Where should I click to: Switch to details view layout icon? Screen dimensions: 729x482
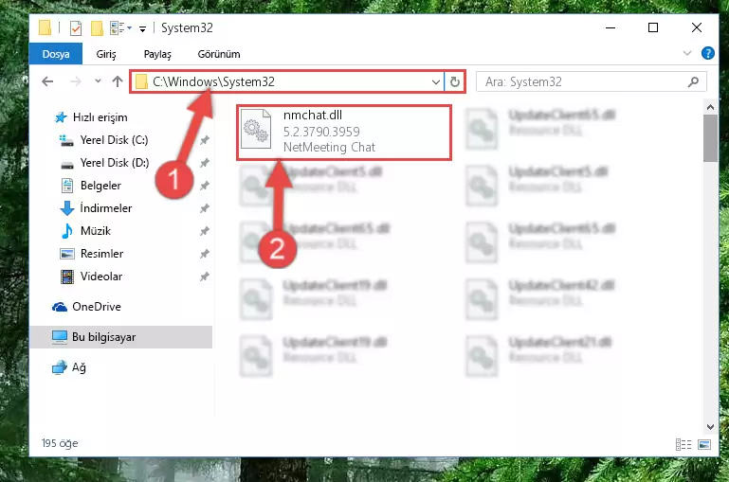(683, 445)
